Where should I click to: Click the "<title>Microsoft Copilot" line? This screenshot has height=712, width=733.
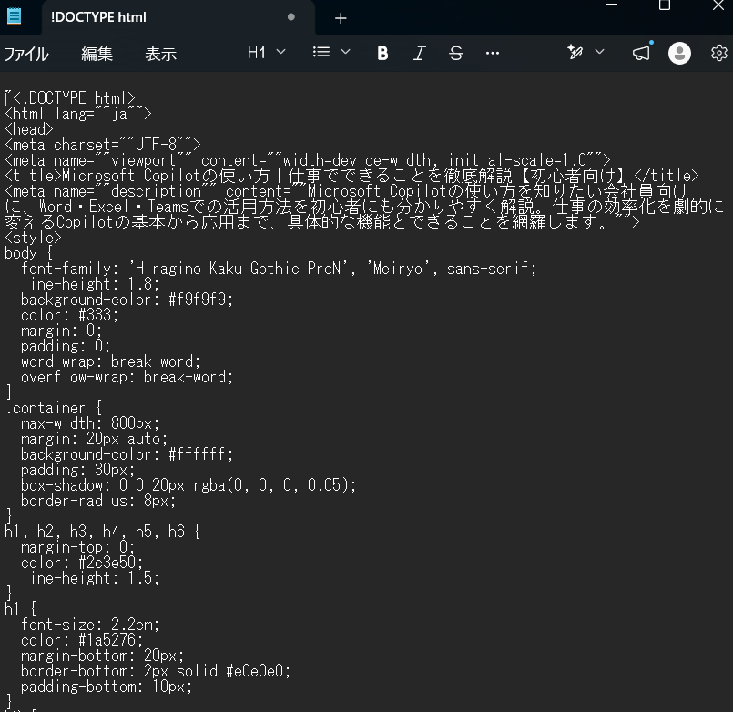pyautogui.click(x=351, y=176)
